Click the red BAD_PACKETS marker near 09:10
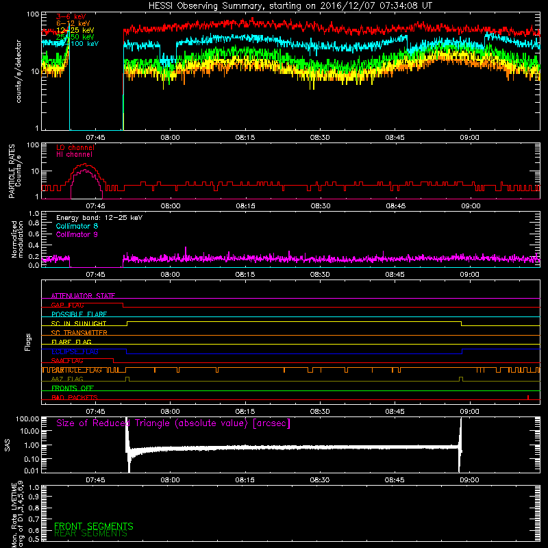This screenshot has width=548, height=548. [528, 397]
